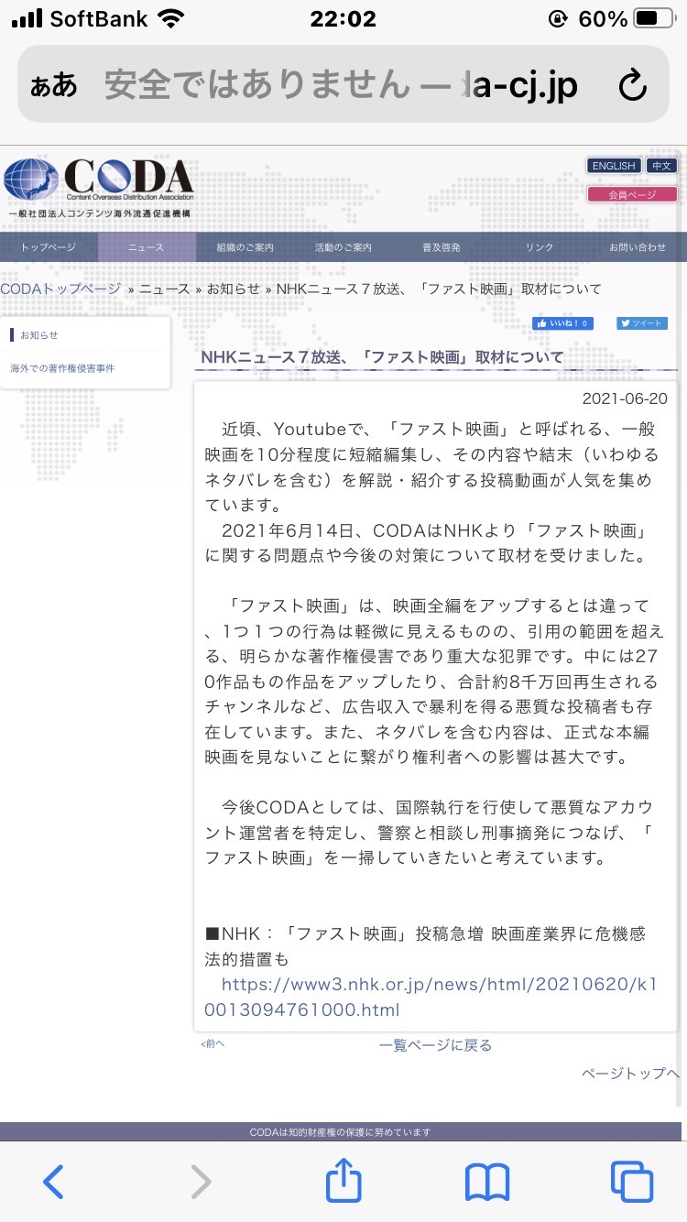Go to previous article via <前へ
This screenshot has height=1222, width=687.
click(x=213, y=1043)
